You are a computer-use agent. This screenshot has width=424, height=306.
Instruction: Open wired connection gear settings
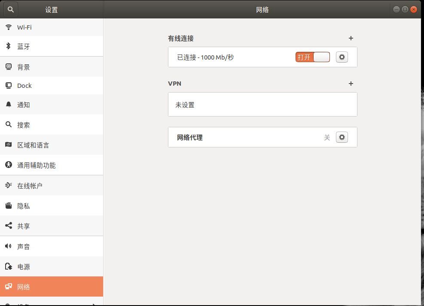pyautogui.click(x=342, y=57)
